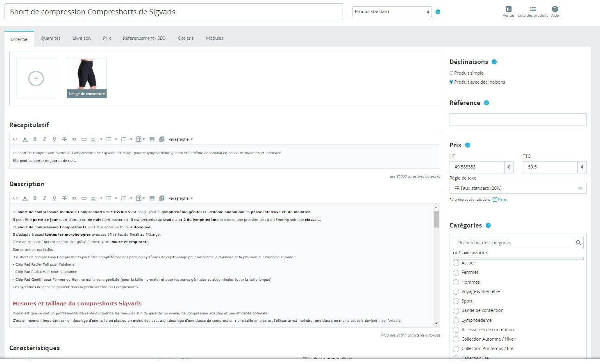Toggle italic in the Récapitulatif editor toolbar

click(x=45, y=139)
